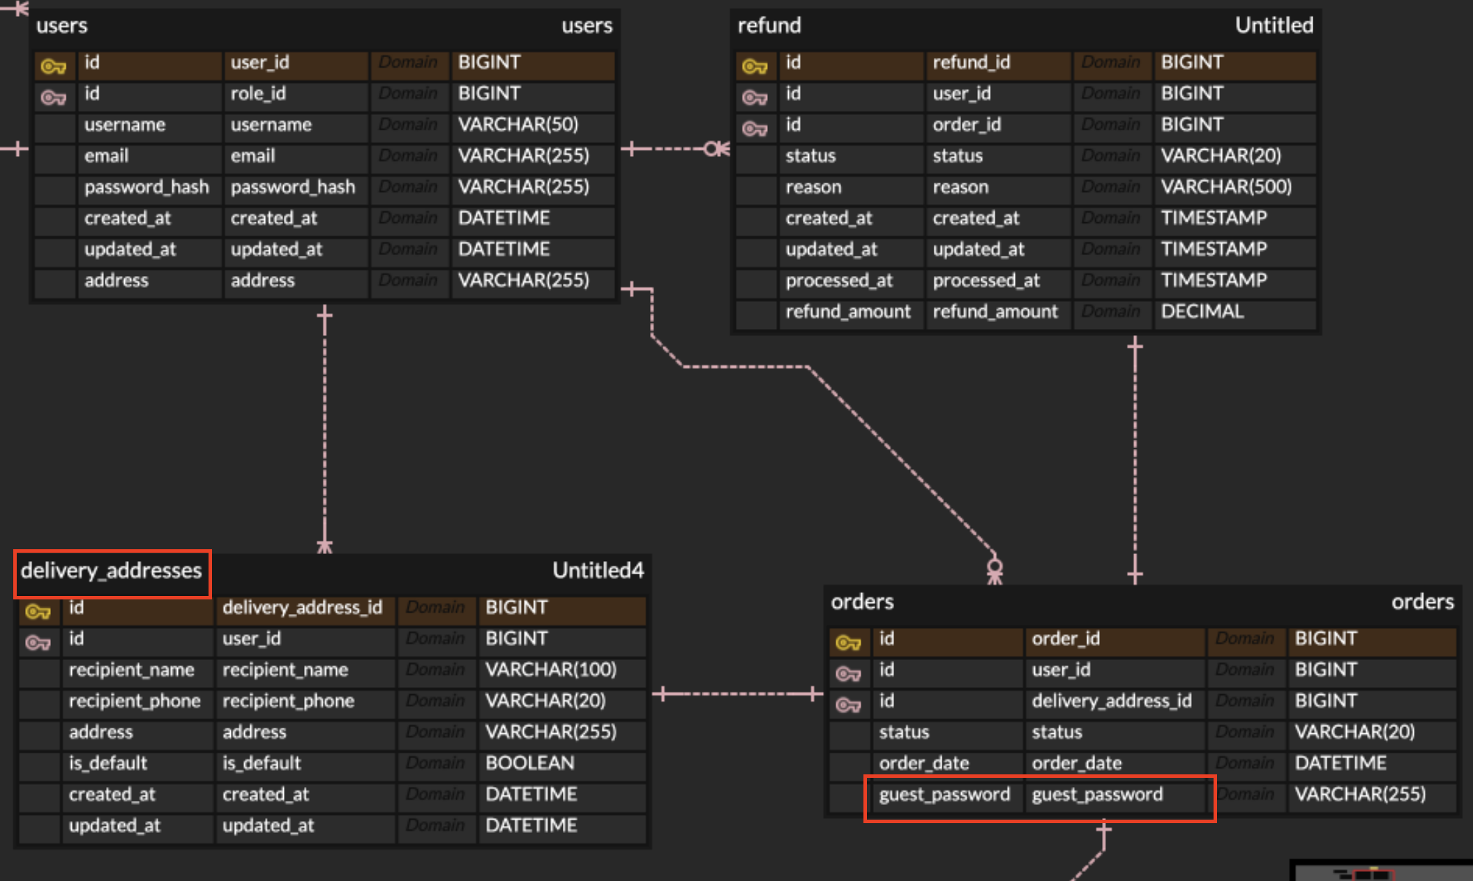Click the foreign key icon for refund user_id

point(755,98)
